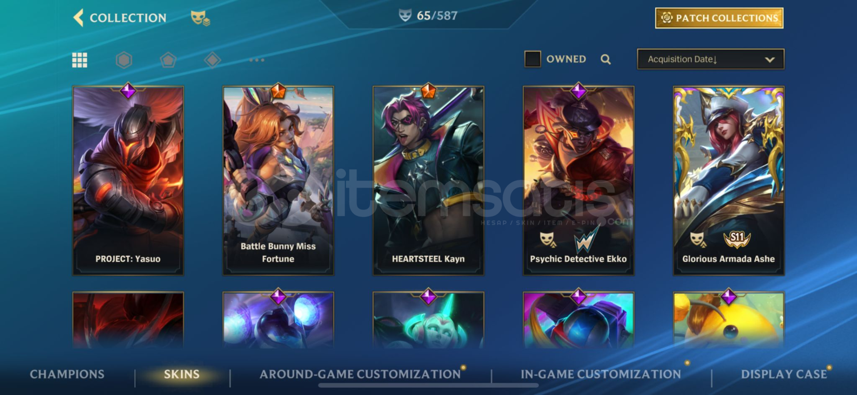Filter skins by pentagon rarity icon
Viewport: 857px width, 395px height.
pos(168,60)
